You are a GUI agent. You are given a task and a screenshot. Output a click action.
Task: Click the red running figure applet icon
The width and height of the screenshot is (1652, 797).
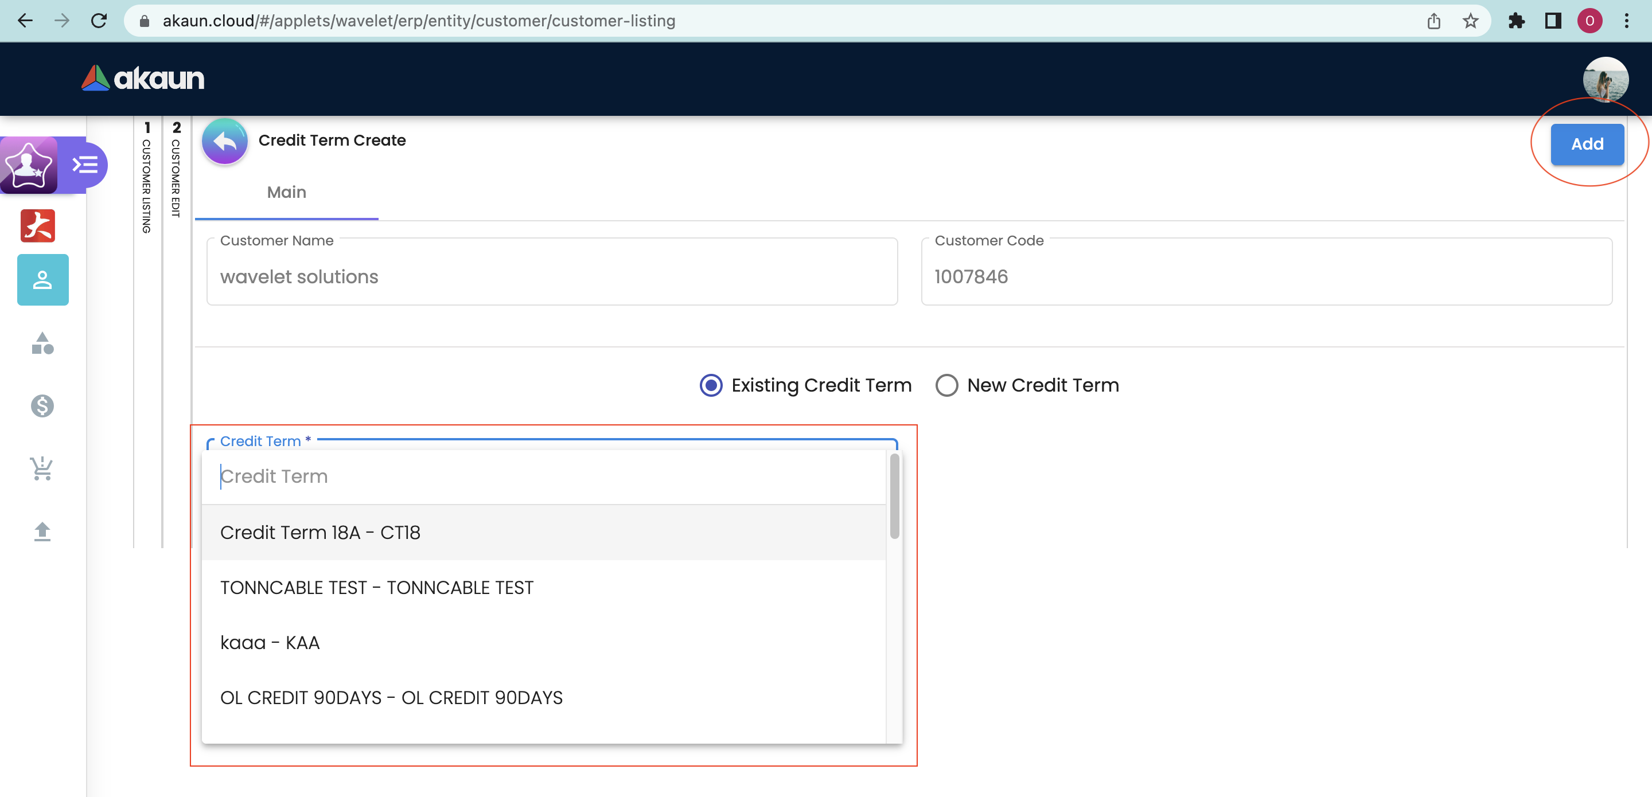point(38,226)
